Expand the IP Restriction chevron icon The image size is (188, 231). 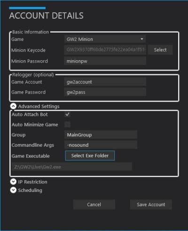(13, 182)
